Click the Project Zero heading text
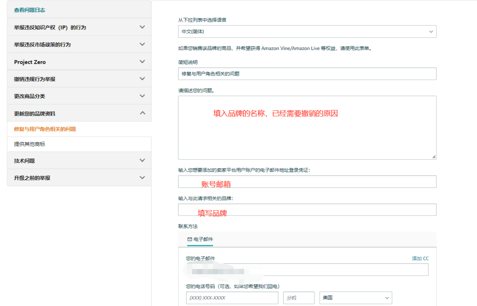This screenshot has height=306, width=477. [x=30, y=62]
